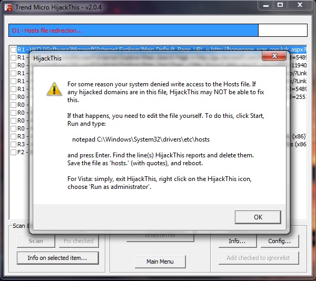The height and width of the screenshot is (281, 316).
Task: Open the Config… settings
Action: click(x=280, y=241)
